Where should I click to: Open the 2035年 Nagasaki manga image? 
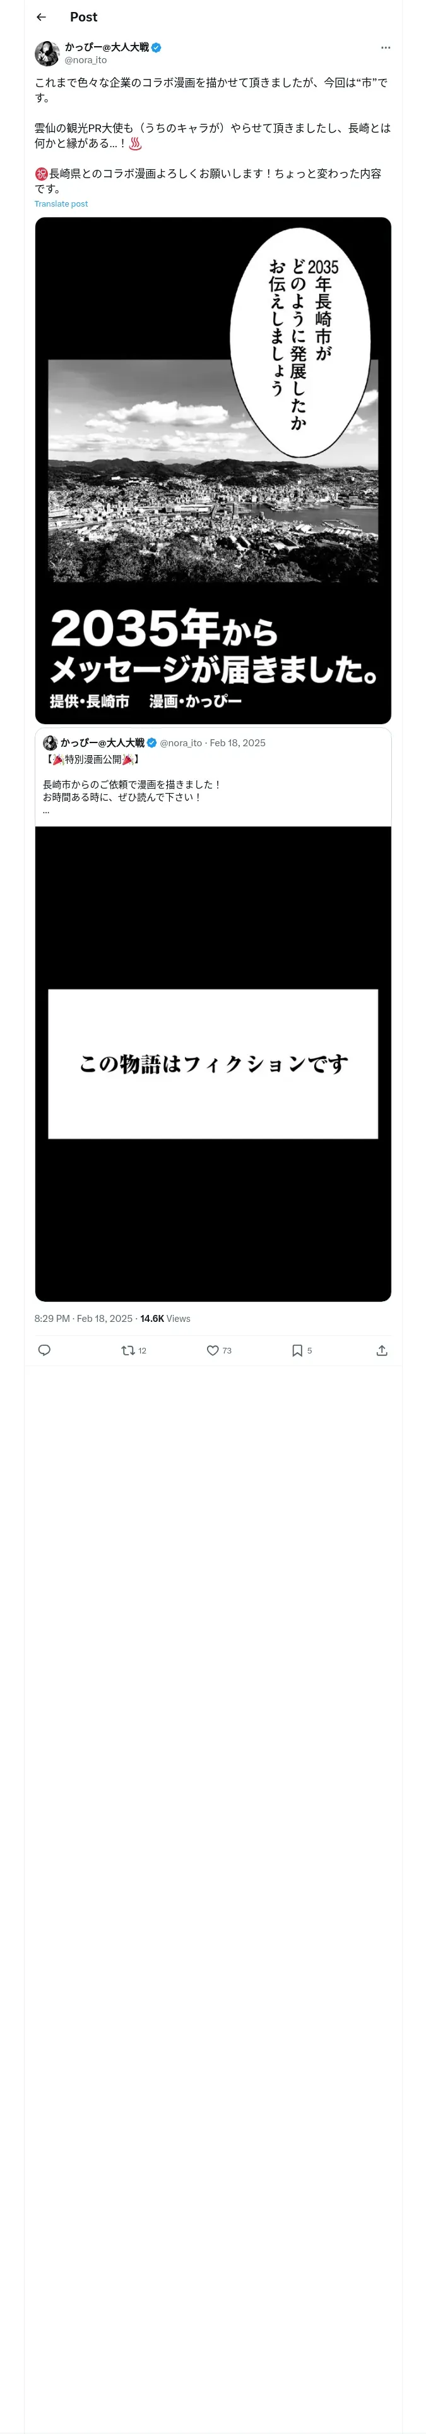click(213, 471)
